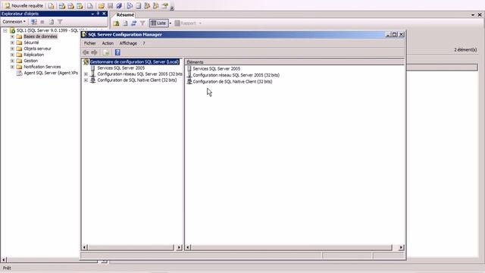Click the Éléments column header
This screenshot has width=485, height=273.
pos(295,62)
